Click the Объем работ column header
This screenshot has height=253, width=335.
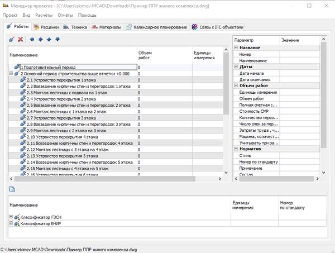pyautogui.click(x=165, y=55)
